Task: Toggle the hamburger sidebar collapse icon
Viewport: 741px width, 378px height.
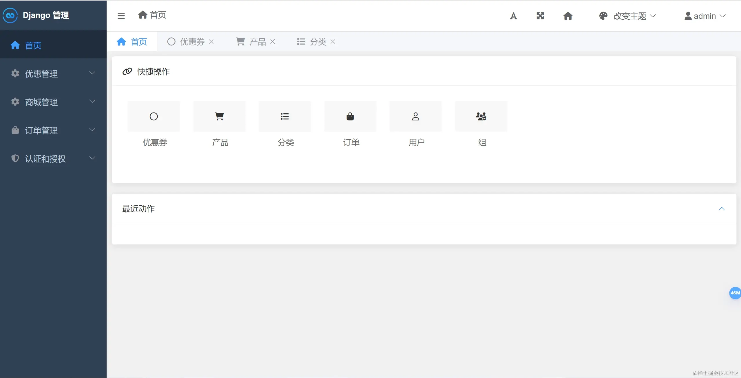Action: coord(121,16)
